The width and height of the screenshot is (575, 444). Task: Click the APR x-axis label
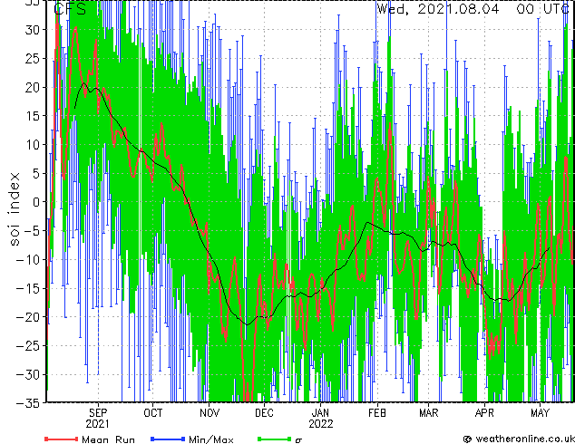point(484,413)
